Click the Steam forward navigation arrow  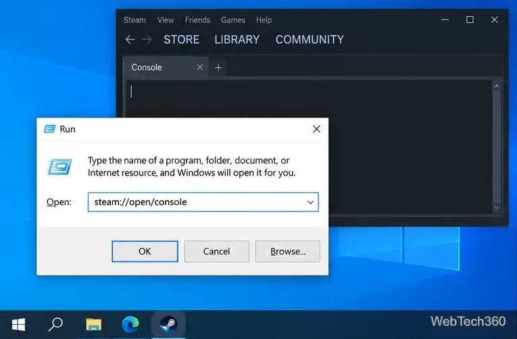[x=147, y=40]
